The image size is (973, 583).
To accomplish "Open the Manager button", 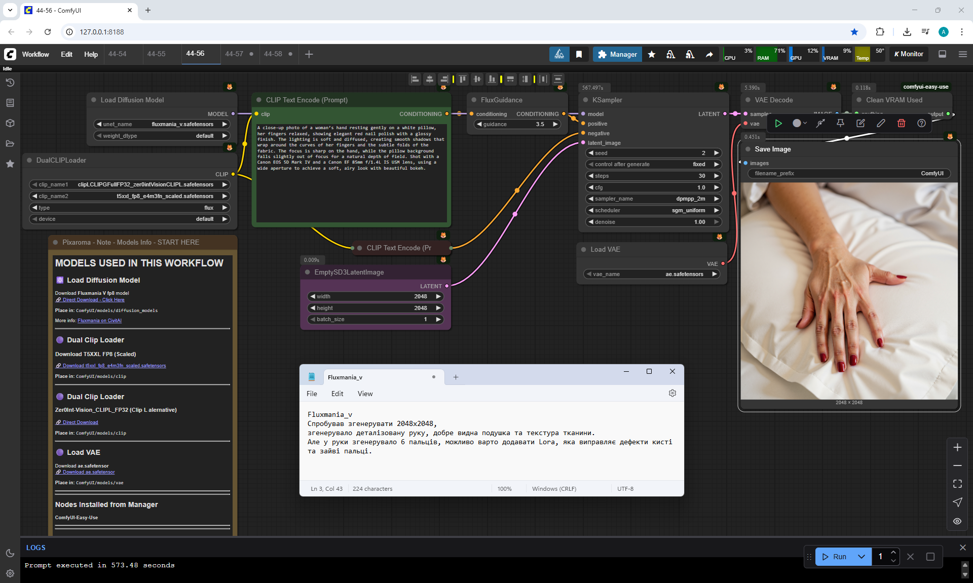I will click(617, 54).
